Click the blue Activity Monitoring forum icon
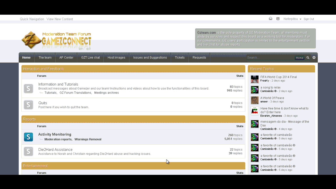Viewport: 336px width, 189px height. coord(28,137)
